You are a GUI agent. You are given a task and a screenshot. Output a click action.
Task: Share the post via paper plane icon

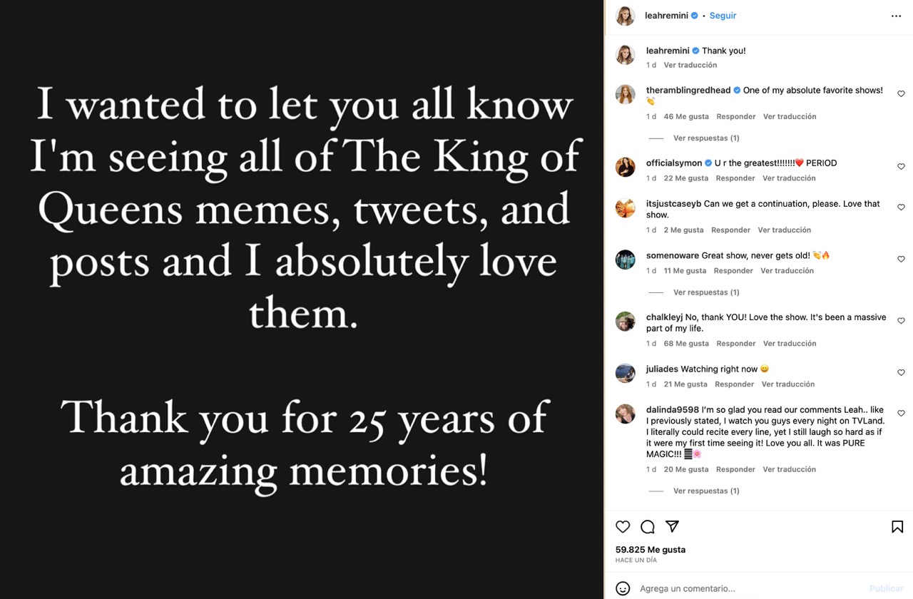tap(672, 526)
